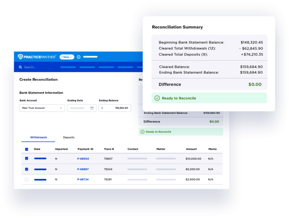Click the timer clock icon in header
The width and height of the screenshot is (289, 218).
(78, 57)
